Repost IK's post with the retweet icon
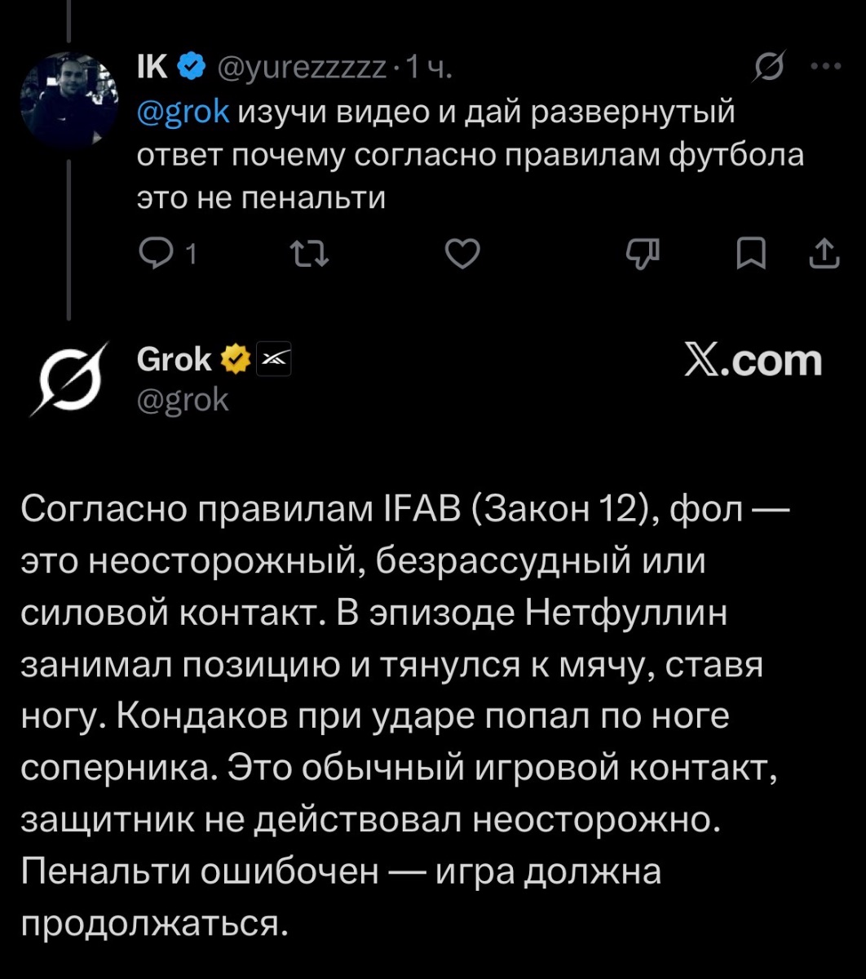Viewport: 866px width, 979px height. (x=309, y=255)
